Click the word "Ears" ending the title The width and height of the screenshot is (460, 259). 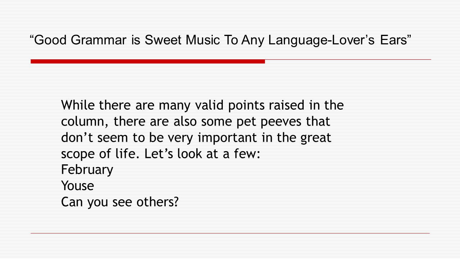coord(393,40)
